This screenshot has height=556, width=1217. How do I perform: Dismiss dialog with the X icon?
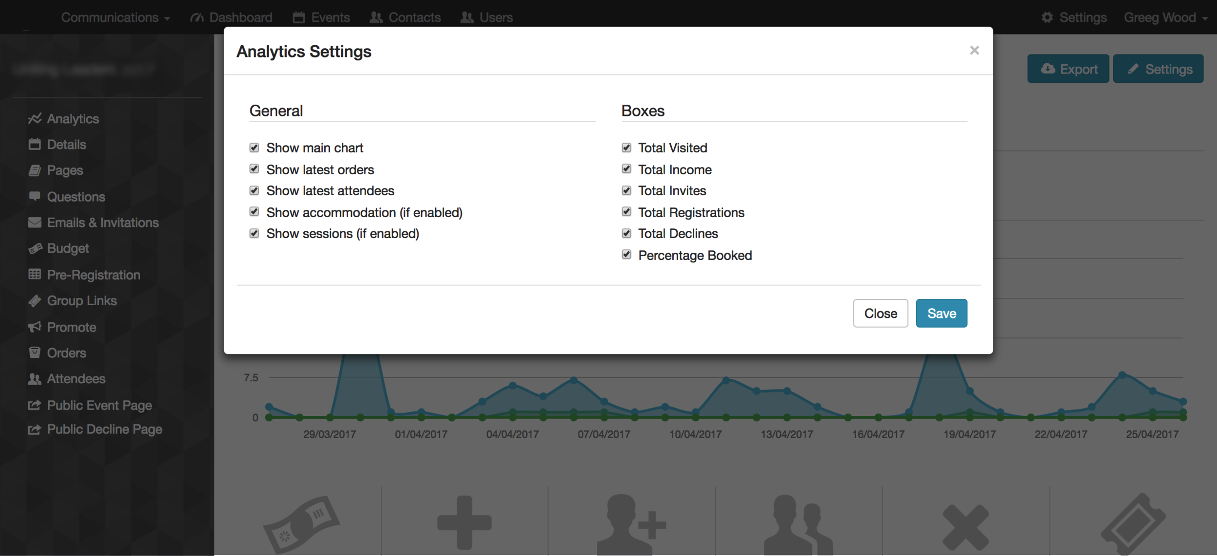pyautogui.click(x=974, y=51)
